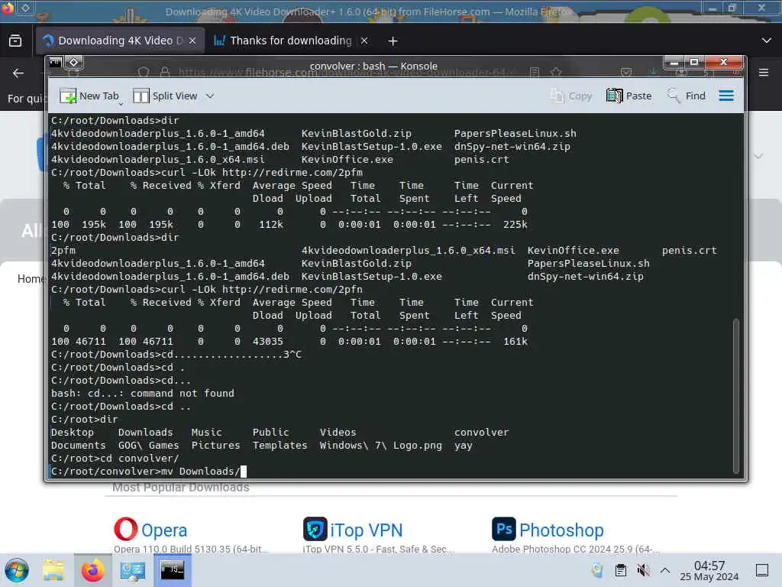
Task: Click Firefox icon in the taskbar
Action: [x=92, y=570]
